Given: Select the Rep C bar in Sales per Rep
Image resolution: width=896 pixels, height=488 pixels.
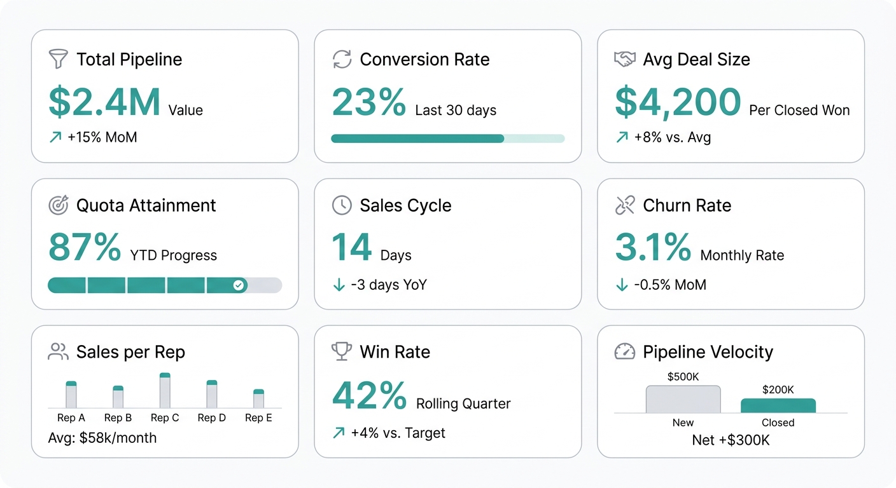Looking at the screenshot, I should [x=165, y=391].
